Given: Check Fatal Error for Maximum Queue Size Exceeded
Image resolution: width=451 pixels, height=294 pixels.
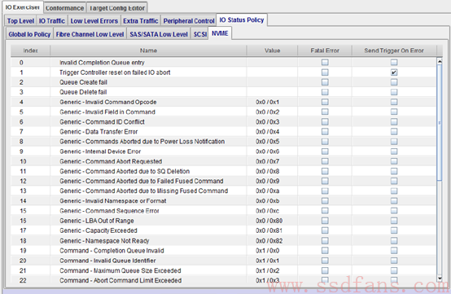Looking at the screenshot, I should click(325, 270).
